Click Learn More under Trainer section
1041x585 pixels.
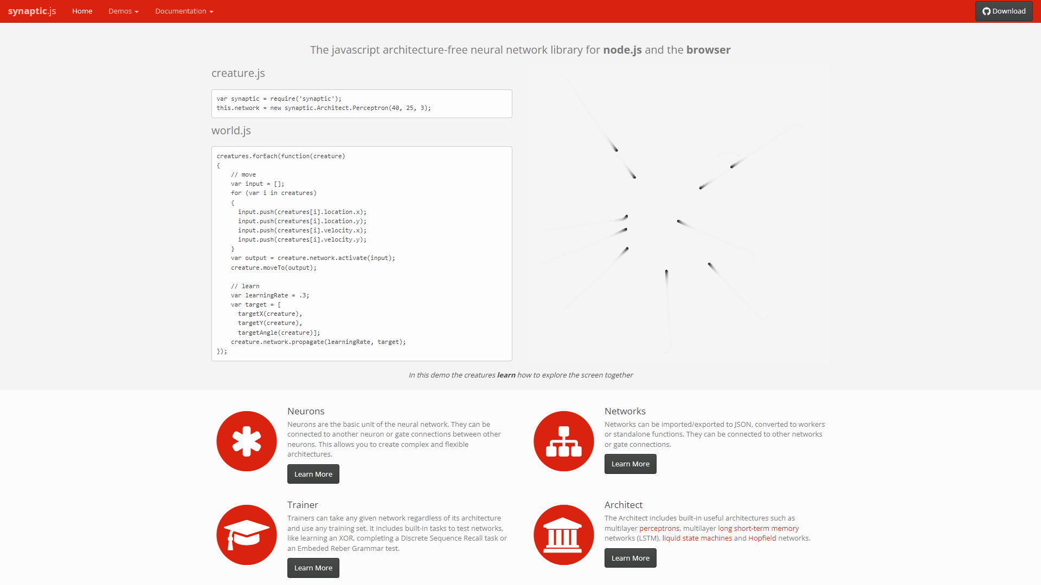click(313, 567)
